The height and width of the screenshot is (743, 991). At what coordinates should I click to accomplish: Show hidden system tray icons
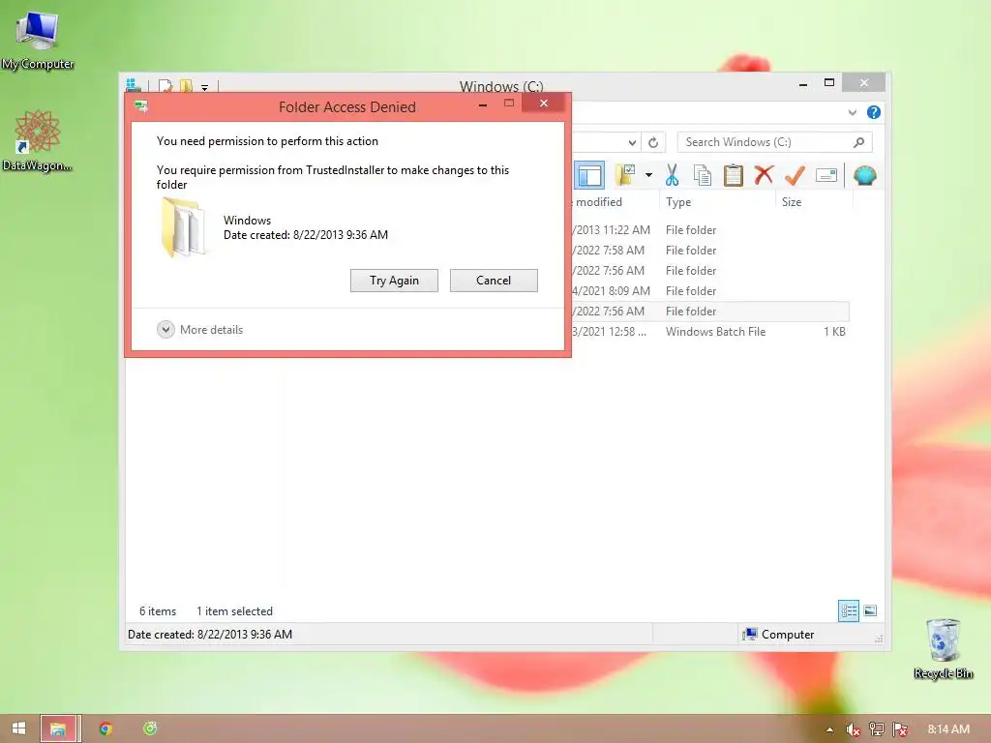click(x=829, y=729)
